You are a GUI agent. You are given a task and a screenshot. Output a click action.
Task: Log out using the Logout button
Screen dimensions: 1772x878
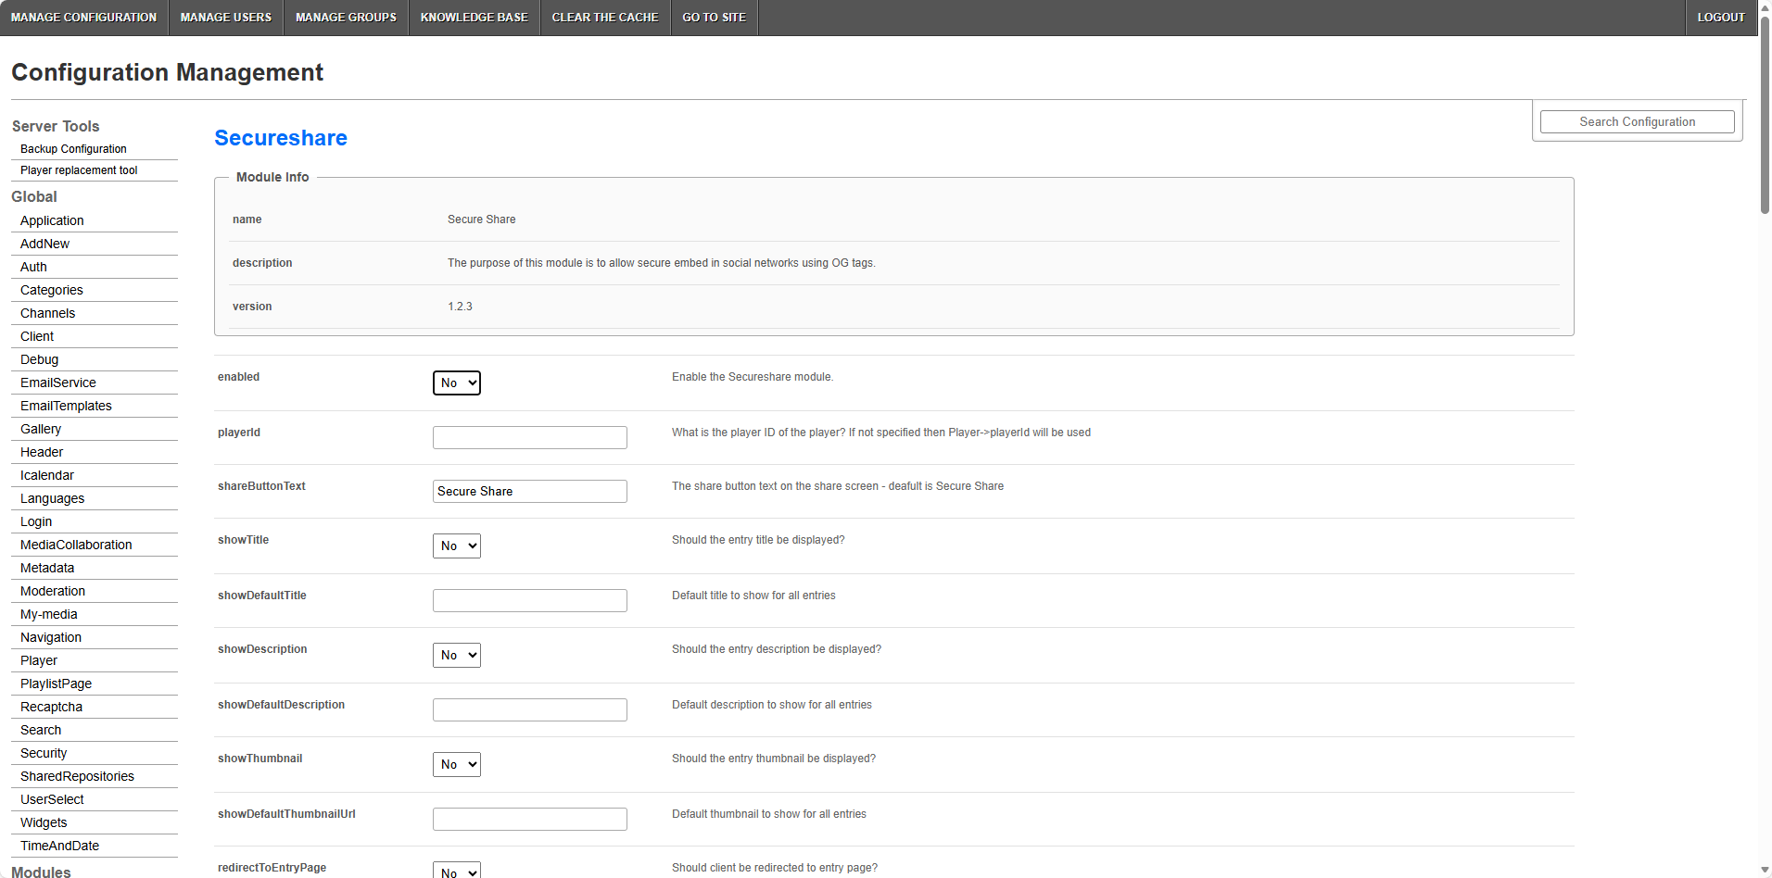point(1721,18)
